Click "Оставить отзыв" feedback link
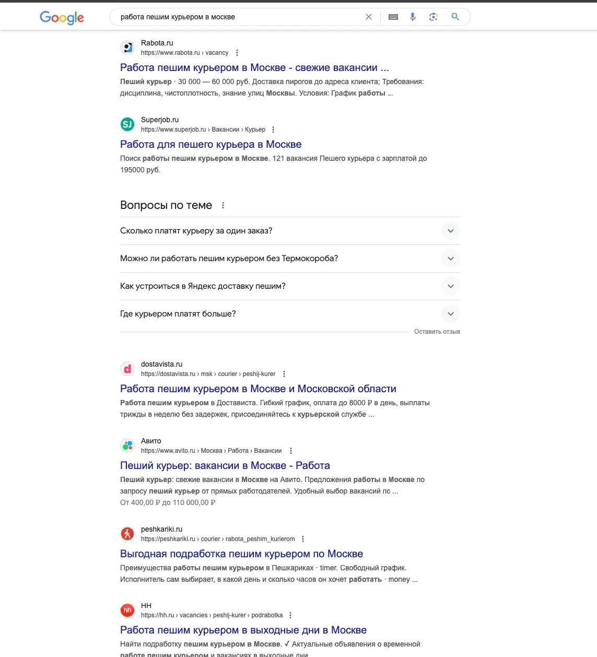The height and width of the screenshot is (657, 597). 437,332
